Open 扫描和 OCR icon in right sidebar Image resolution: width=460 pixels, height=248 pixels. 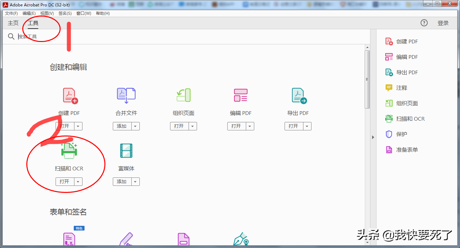[389, 119]
